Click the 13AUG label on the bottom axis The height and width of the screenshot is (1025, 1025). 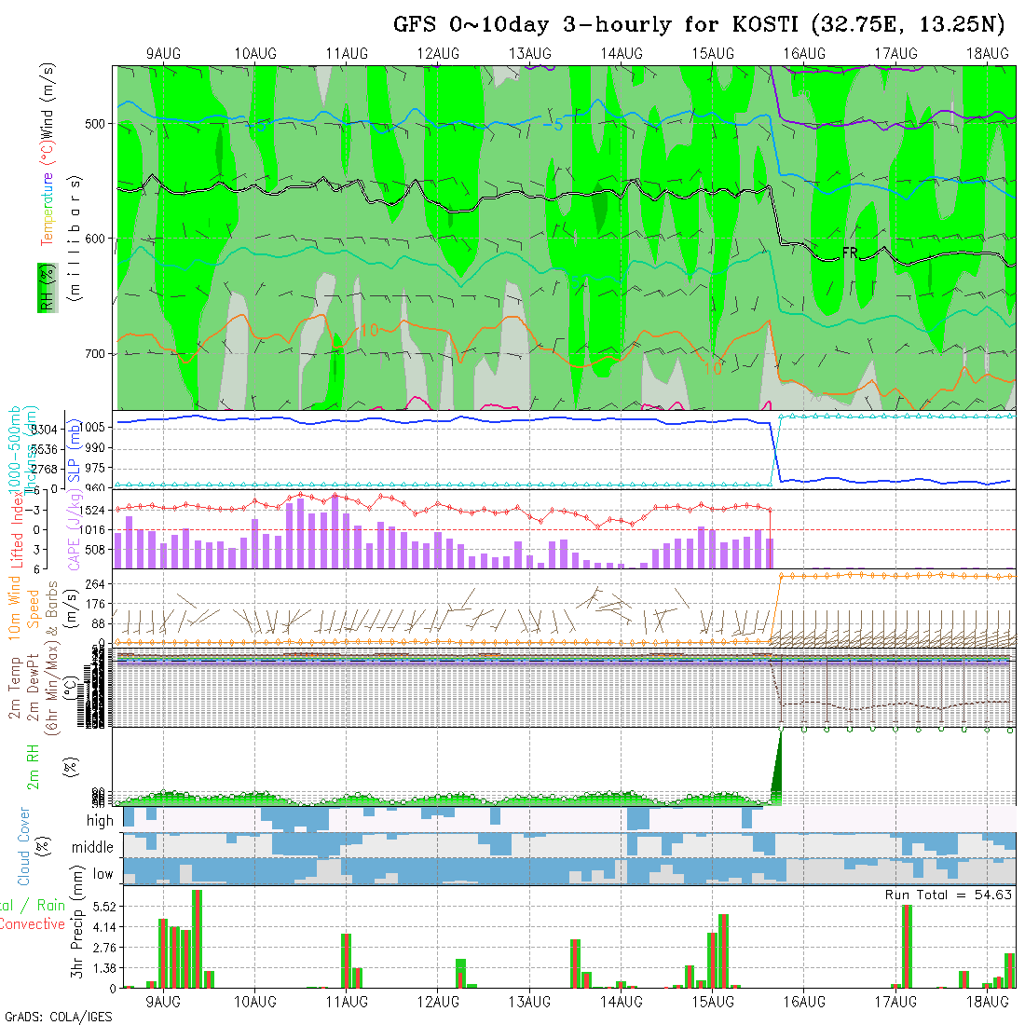(529, 1002)
